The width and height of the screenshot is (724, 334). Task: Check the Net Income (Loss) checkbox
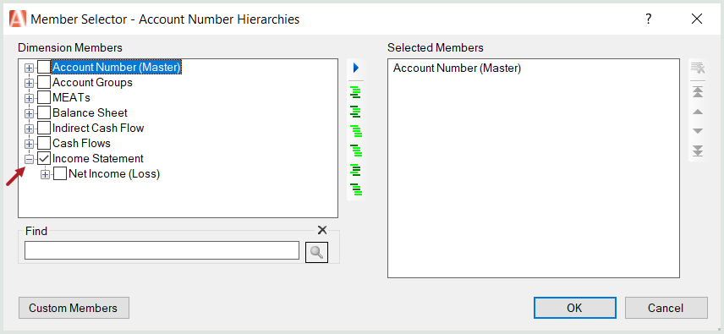(60, 174)
